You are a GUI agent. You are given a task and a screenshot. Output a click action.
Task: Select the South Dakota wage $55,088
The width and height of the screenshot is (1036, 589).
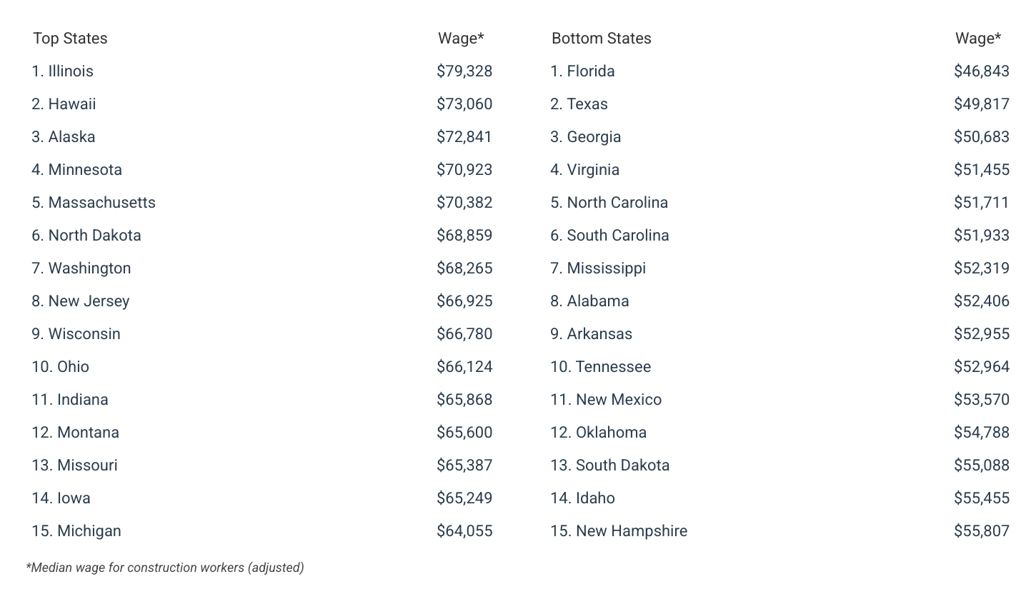[981, 465]
